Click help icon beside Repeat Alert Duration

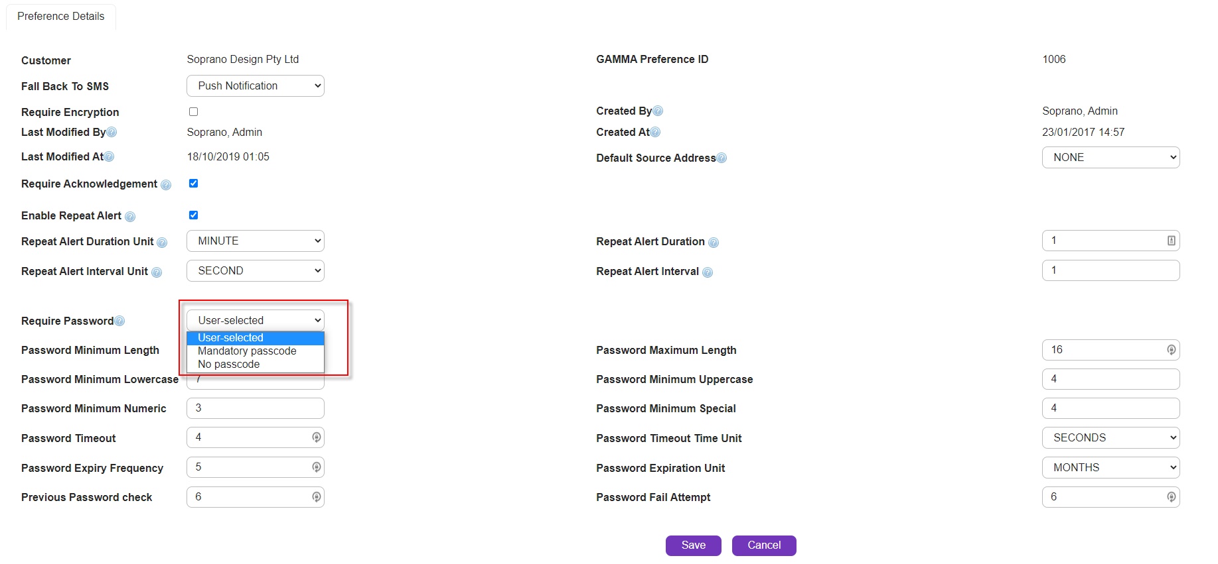point(714,243)
